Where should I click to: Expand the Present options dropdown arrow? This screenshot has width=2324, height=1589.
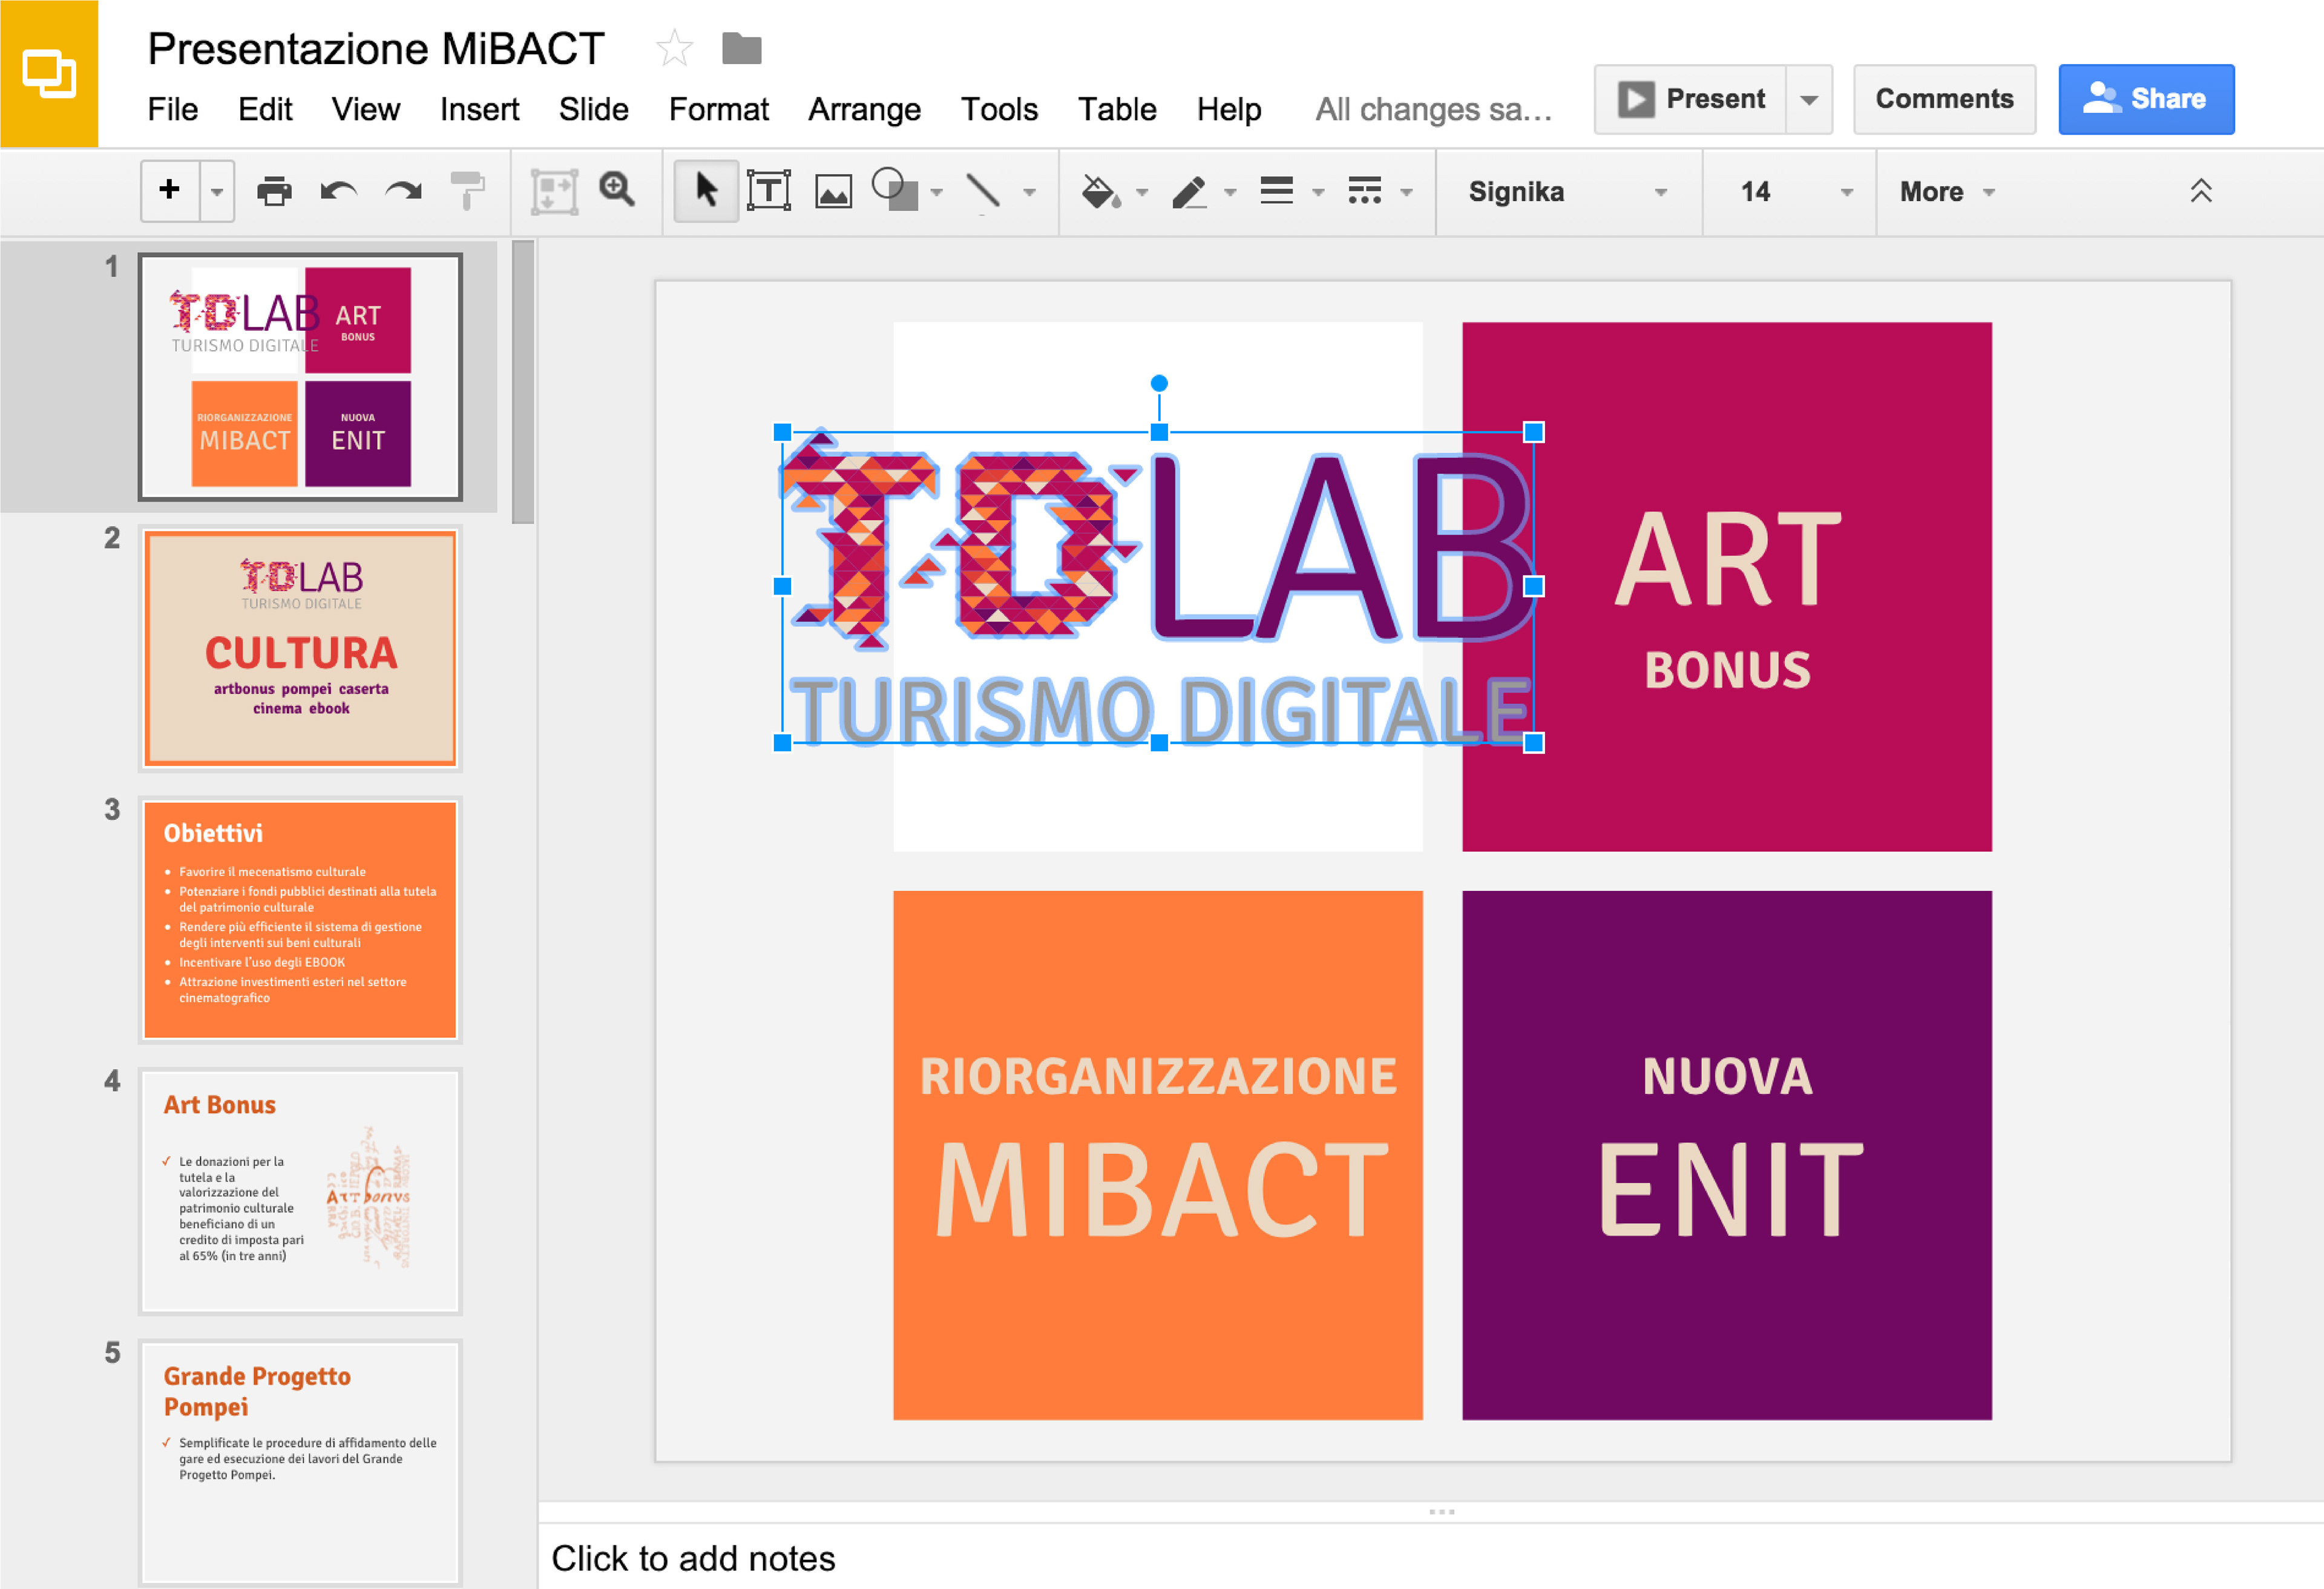point(1809,99)
